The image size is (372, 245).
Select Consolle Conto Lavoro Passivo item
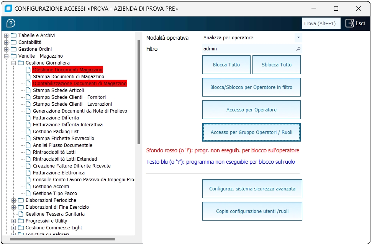(84, 180)
